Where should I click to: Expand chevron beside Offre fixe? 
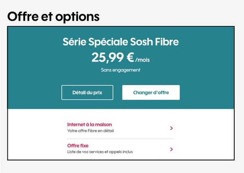pyautogui.click(x=172, y=149)
